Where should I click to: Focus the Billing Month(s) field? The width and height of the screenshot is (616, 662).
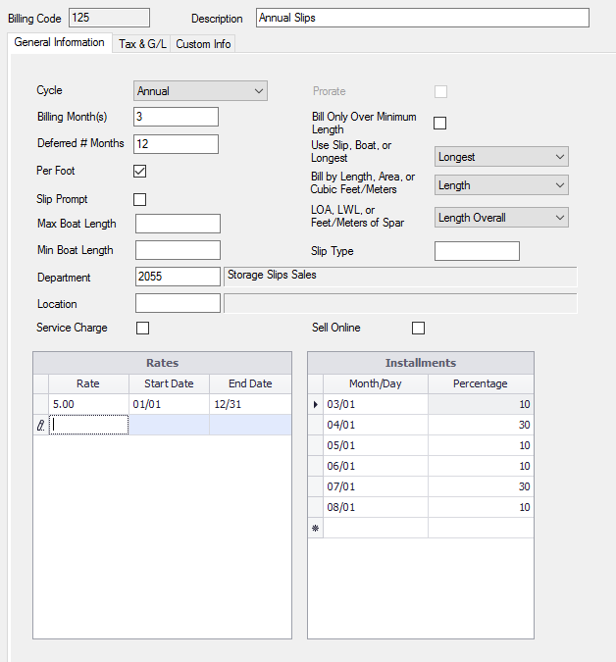tap(176, 117)
